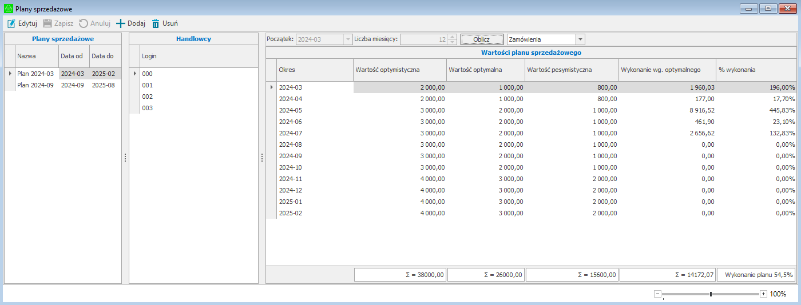Image resolution: width=801 pixels, height=305 pixels.
Task: Open the Początek date dropdown arrow
Action: (348, 39)
